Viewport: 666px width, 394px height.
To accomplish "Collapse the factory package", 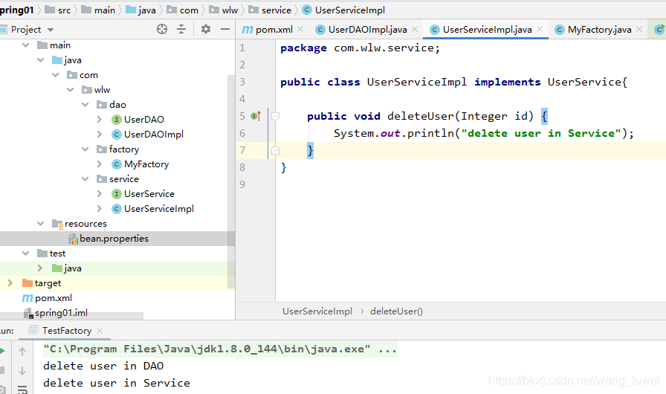I will (85, 149).
